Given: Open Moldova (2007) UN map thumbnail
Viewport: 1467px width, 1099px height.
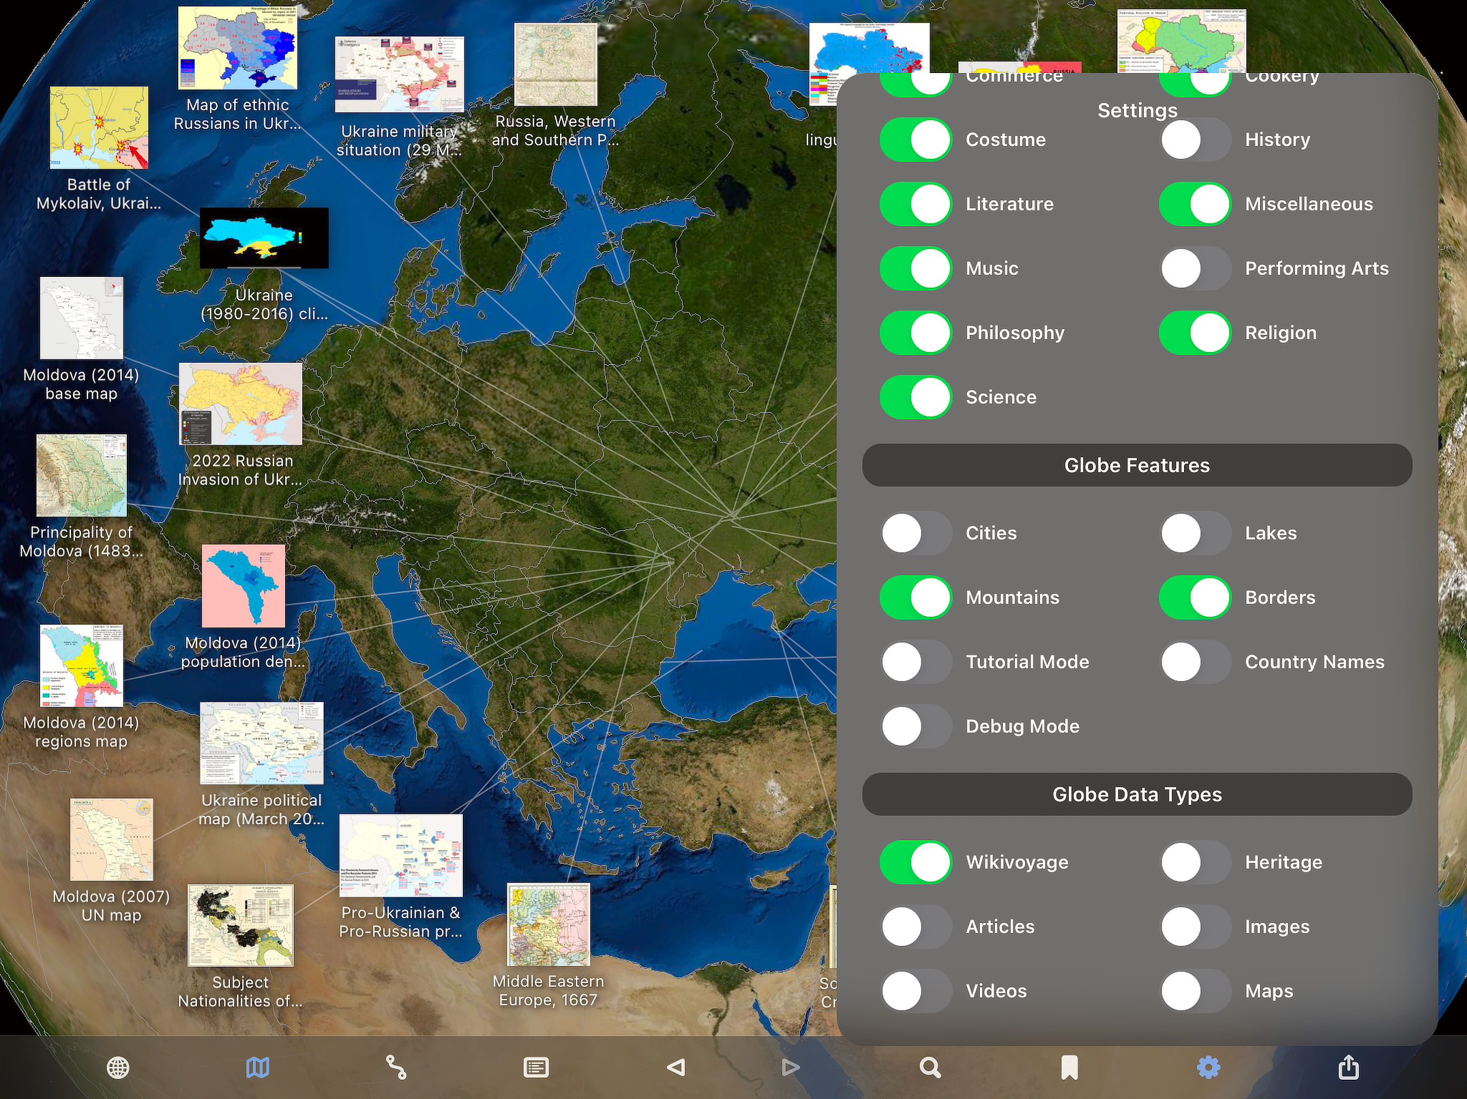Looking at the screenshot, I should coord(111,839).
